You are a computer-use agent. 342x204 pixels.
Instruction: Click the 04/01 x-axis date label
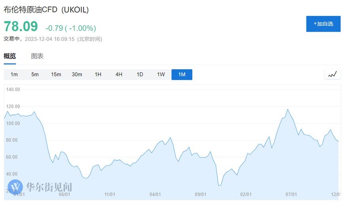coord(155,195)
